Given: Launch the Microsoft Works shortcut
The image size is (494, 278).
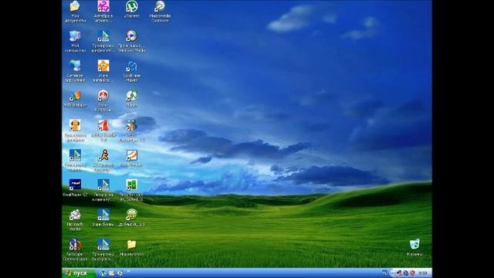Looking at the screenshot, I should point(75,215).
